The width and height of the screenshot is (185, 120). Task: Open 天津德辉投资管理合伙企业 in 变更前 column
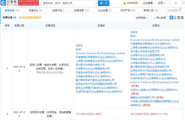[x=96, y=57]
